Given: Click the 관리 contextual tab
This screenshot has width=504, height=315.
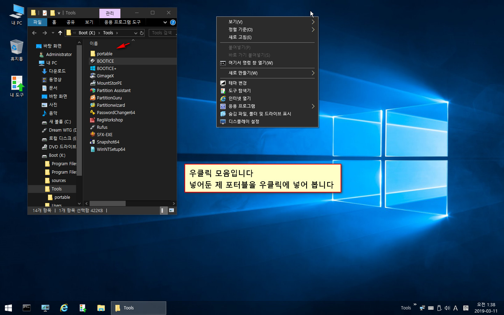Looking at the screenshot, I should pos(110,13).
